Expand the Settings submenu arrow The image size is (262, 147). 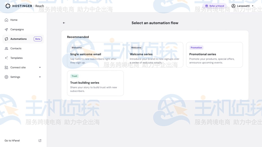pos(40,77)
